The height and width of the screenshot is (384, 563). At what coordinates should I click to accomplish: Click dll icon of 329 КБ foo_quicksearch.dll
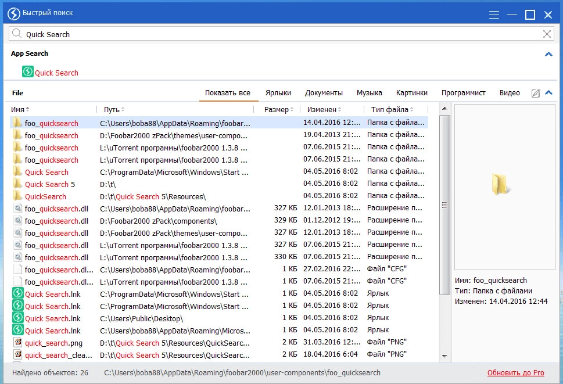[17, 221]
